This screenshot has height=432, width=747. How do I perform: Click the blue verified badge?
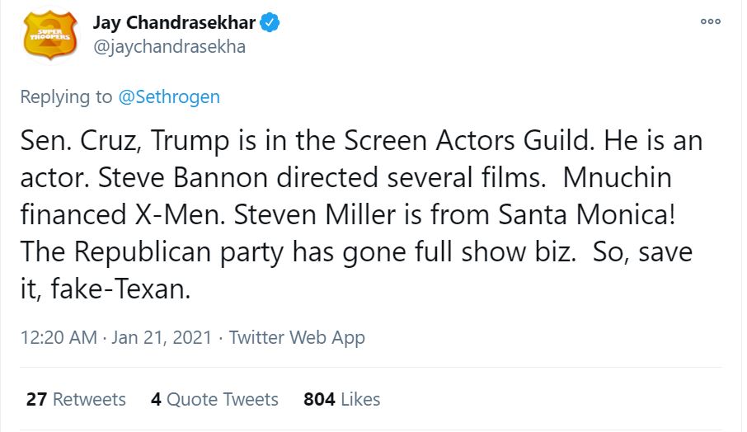pos(270,23)
